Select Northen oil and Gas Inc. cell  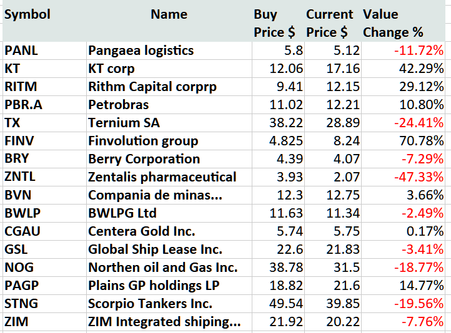point(162,268)
